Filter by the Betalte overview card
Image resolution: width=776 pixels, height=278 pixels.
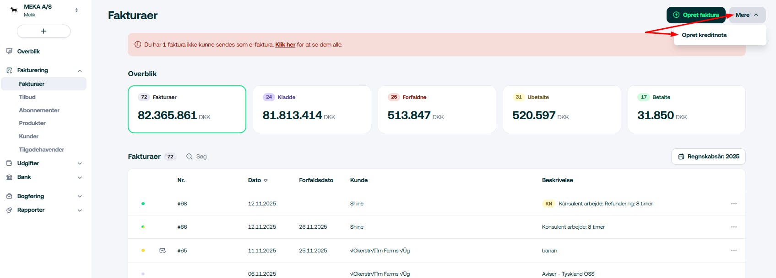686,109
